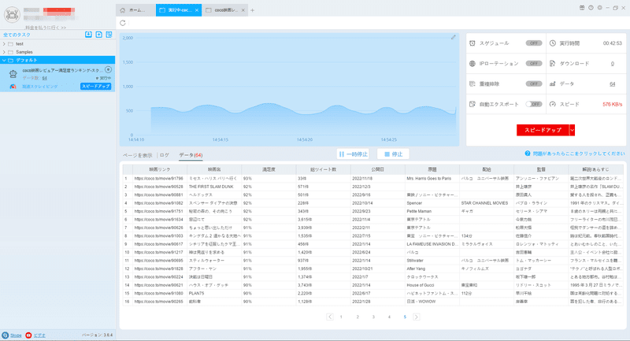Click the edit pencil icon on the chart

pyautogui.click(x=454, y=37)
